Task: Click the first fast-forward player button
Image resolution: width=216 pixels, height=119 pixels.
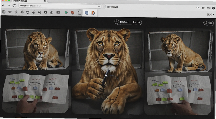Action: tap(134, 22)
